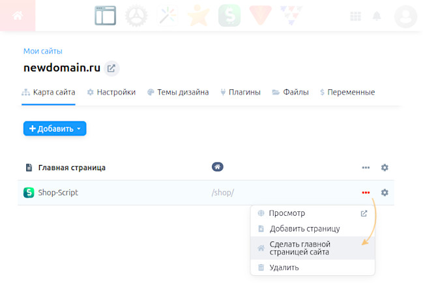The width and height of the screenshot is (423, 283).
Task: Open the Плагины tab
Action: coord(240,93)
